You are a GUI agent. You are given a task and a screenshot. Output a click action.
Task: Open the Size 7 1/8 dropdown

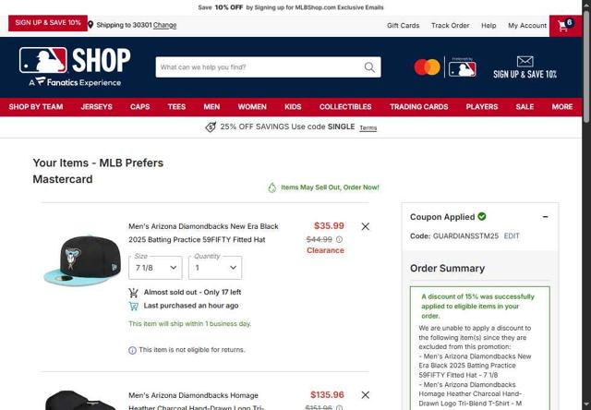[155, 268]
